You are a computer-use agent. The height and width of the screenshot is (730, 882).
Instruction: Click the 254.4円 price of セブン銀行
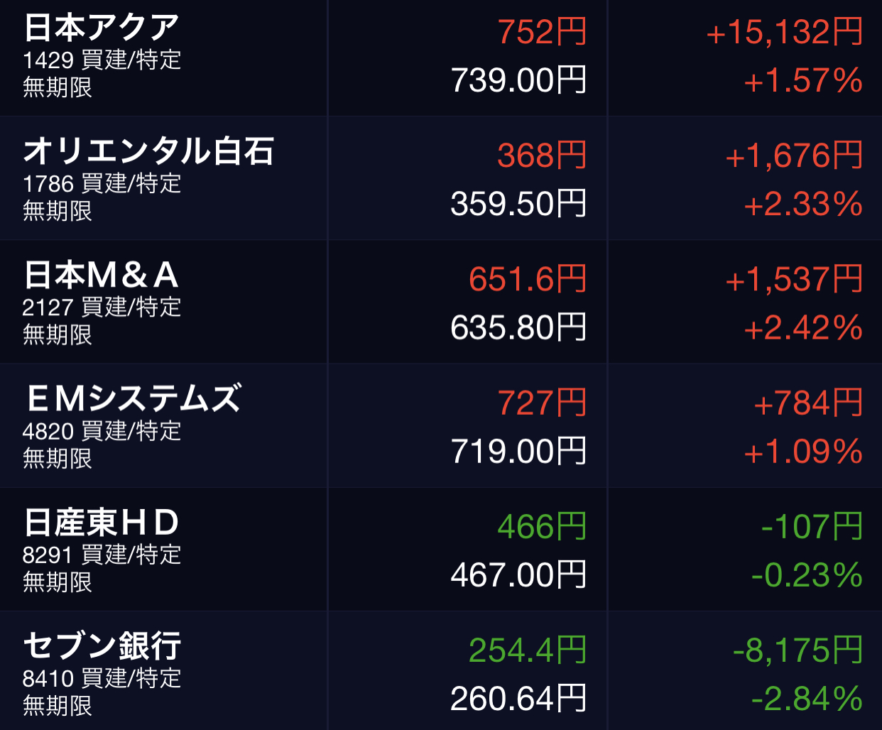pos(528,650)
